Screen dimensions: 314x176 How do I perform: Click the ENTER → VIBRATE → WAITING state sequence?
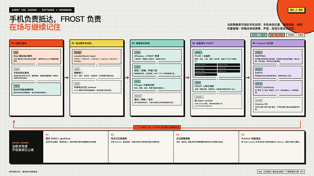[96, 60]
